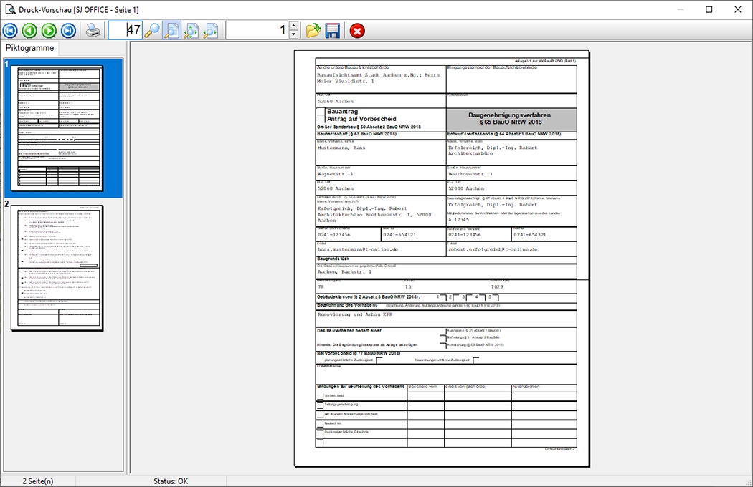Click 'A 12345' membership number in the preview
The image size is (753, 487).
click(458, 219)
